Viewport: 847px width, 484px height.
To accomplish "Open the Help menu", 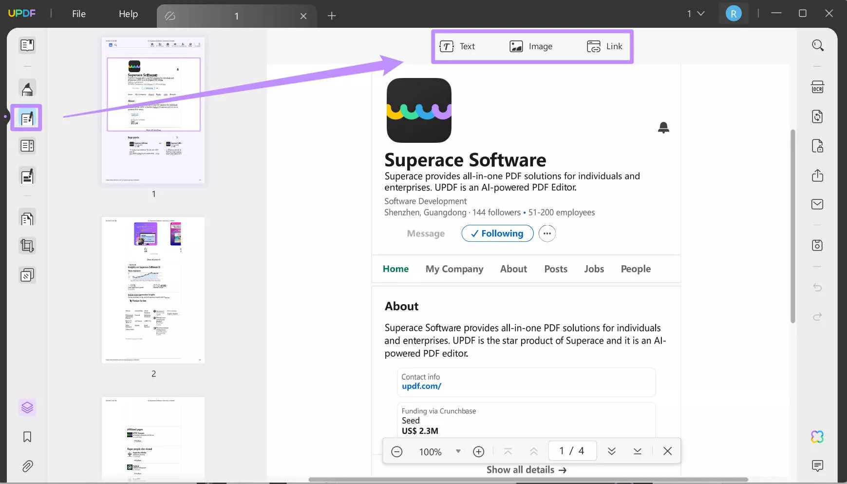I will (128, 14).
